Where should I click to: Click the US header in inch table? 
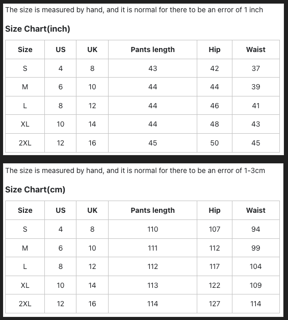(x=61, y=50)
